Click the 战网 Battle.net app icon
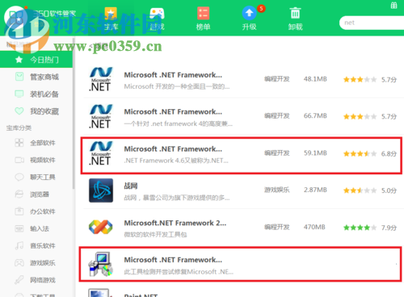Screen dimensions: 404x297 (101, 190)
